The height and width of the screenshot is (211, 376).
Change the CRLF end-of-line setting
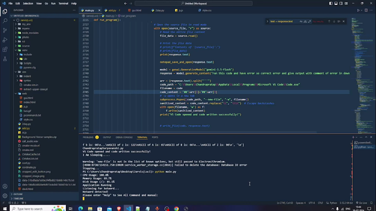(x=320, y=203)
